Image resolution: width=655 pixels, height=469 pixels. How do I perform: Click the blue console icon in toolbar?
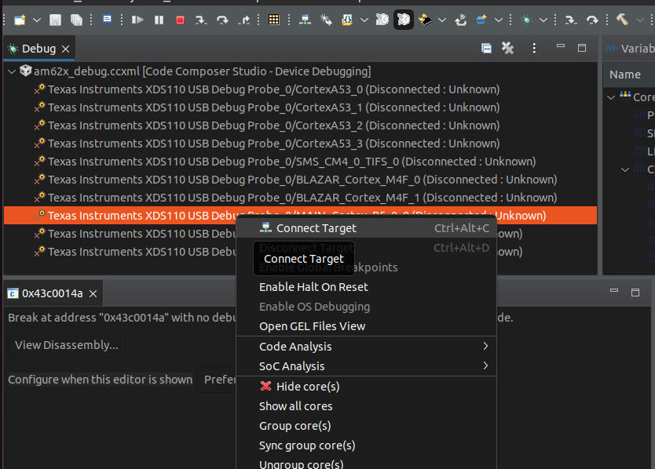point(107,20)
